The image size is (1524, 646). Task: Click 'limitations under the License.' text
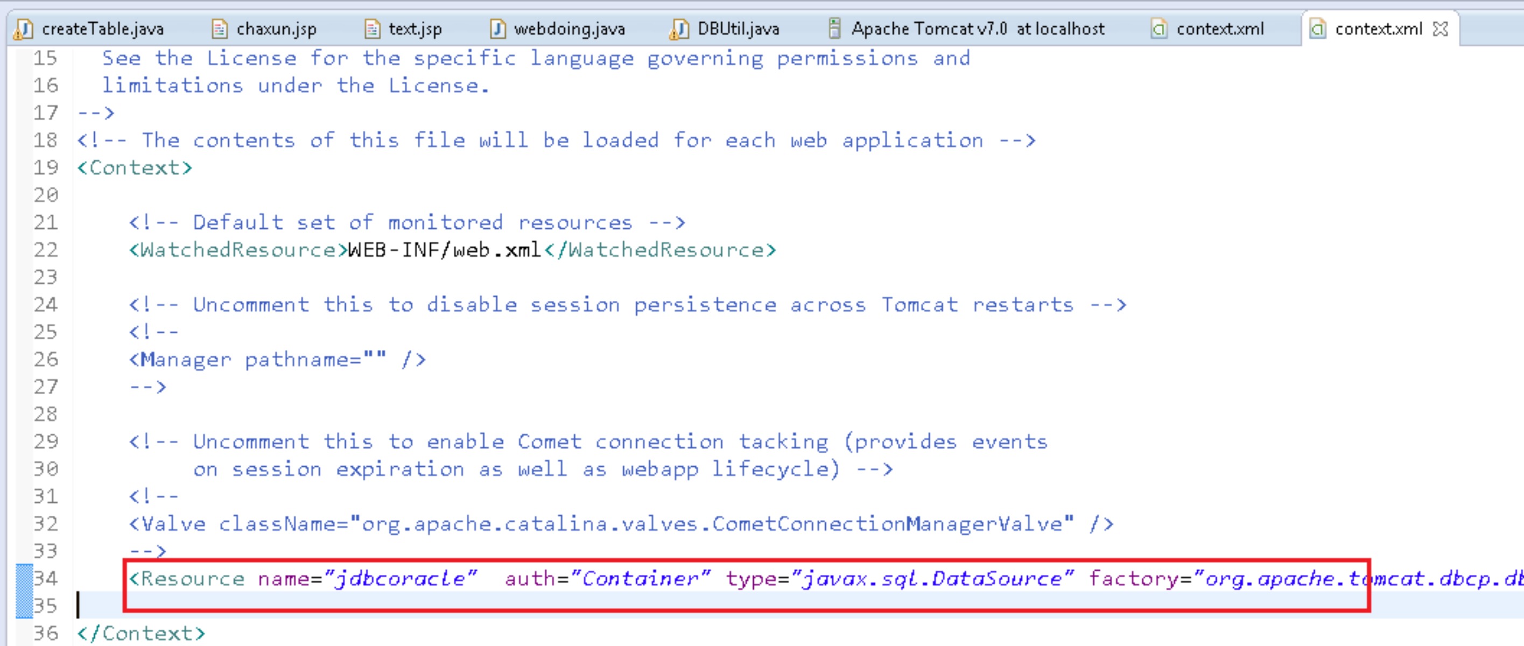click(x=297, y=85)
